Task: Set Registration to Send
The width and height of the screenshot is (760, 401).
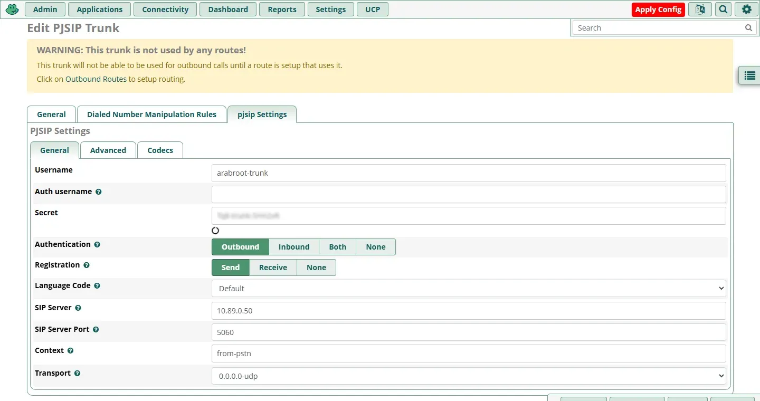Action: (x=231, y=268)
